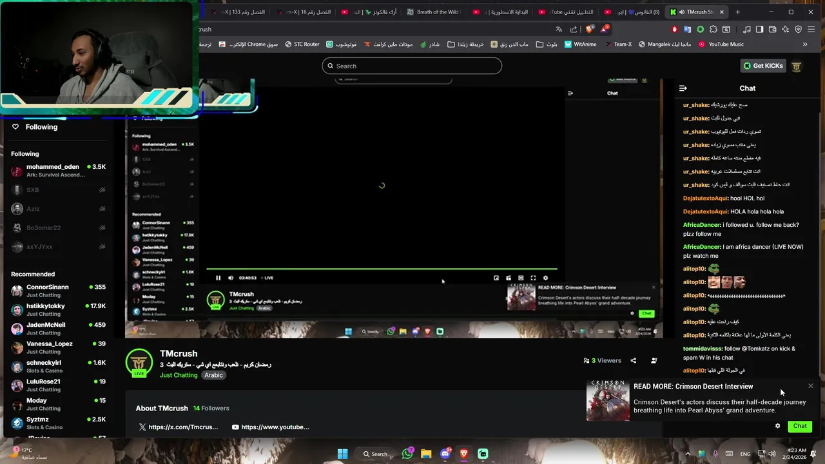The height and width of the screenshot is (464, 825).
Task: Open recommended channel Syztmz
Action: [58, 423]
